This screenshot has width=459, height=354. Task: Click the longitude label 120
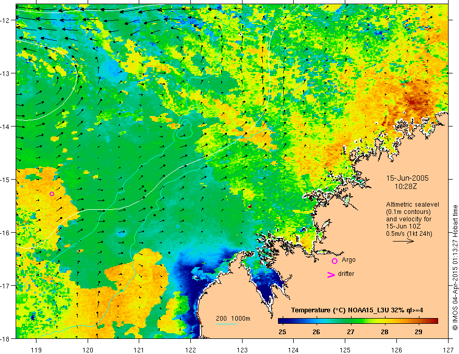tap(88, 350)
